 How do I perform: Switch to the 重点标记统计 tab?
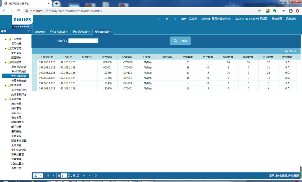[x=80, y=32]
